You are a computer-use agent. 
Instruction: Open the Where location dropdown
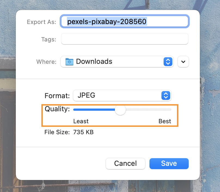(117, 62)
